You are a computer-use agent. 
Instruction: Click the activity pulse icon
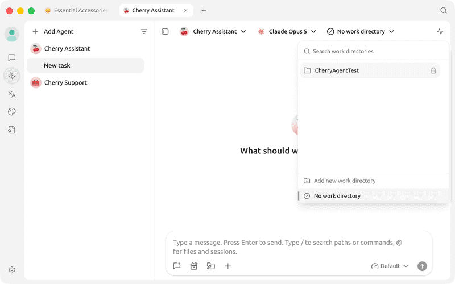coord(440,31)
